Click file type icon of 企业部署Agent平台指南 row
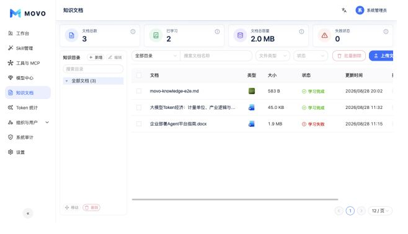 pyautogui.click(x=252, y=124)
